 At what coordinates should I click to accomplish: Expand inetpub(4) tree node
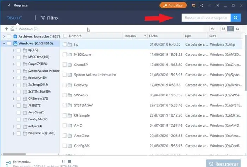pos(13,126)
